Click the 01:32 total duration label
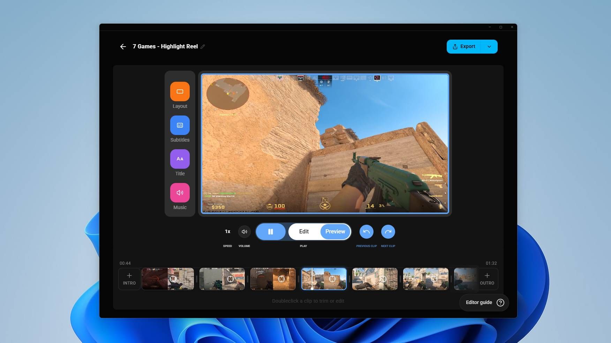The width and height of the screenshot is (611, 343). 491,263
